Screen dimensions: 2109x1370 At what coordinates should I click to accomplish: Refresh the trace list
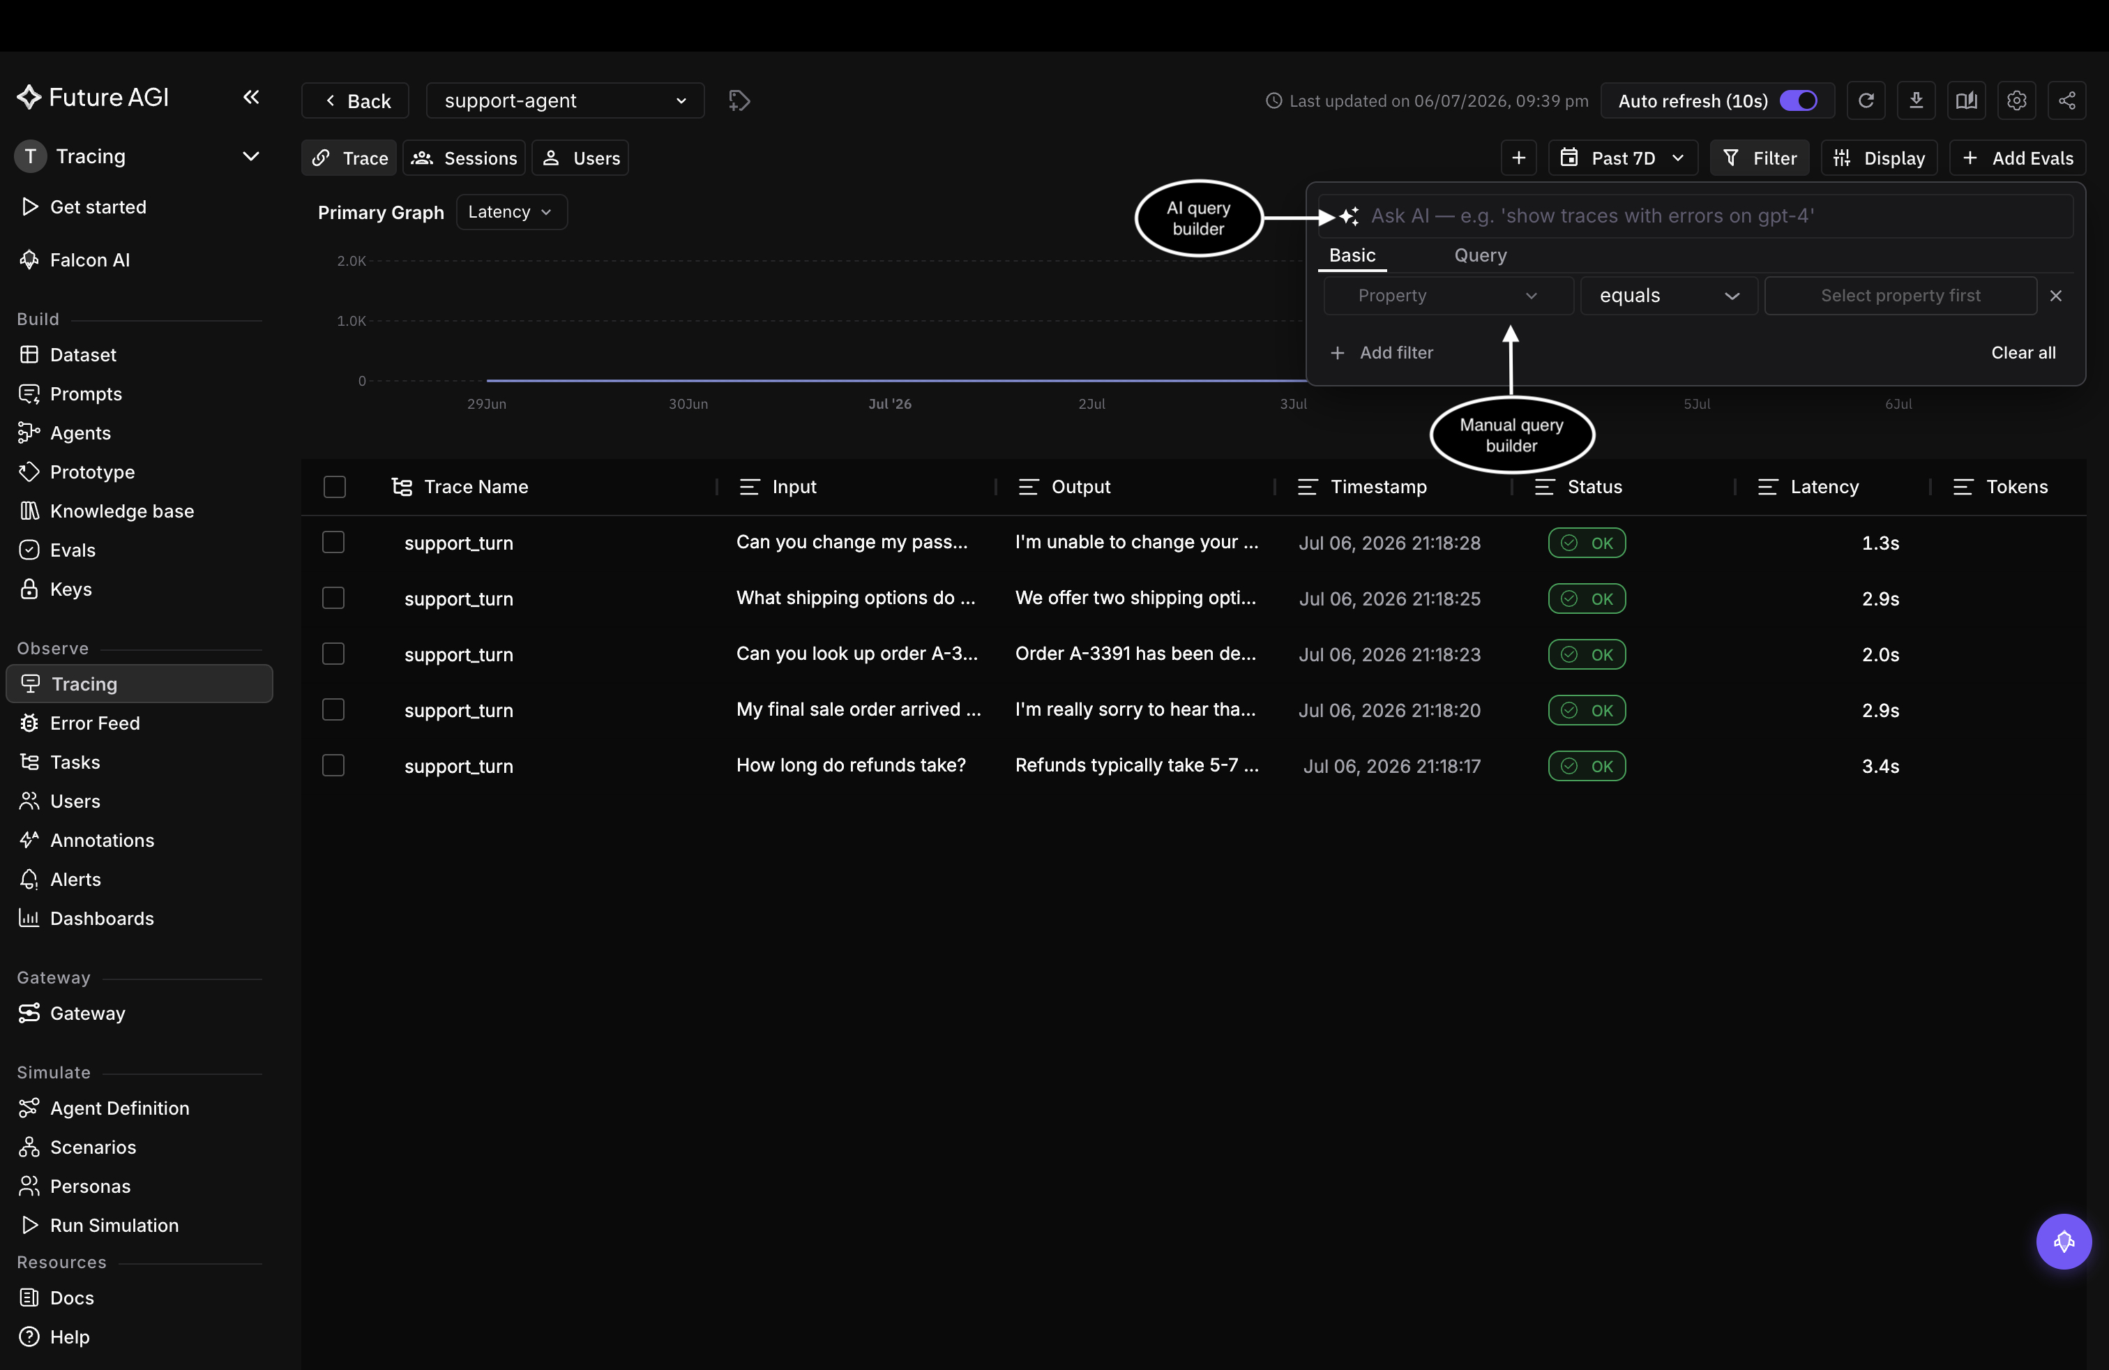click(1866, 101)
